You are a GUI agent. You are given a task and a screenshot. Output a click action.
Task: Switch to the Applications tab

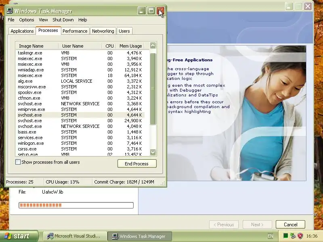pyautogui.click(x=22, y=31)
